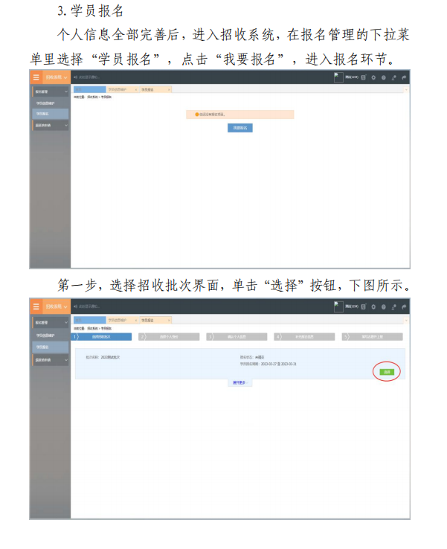Viewport: 447px width, 549px height.
Task: Switch to the blue home tab in upper screenshot
Action: [x=89, y=89]
